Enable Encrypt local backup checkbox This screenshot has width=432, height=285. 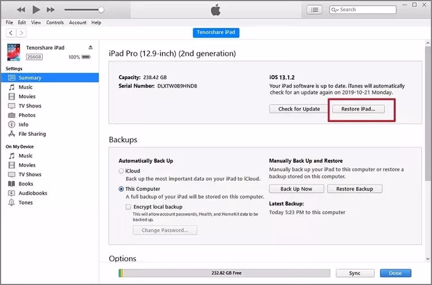[128, 207]
